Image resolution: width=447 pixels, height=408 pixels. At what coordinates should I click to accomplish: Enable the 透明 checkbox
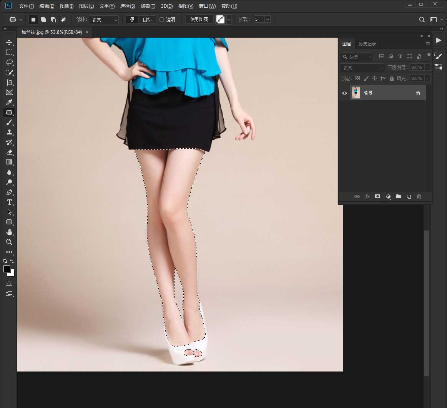[161, 20]
